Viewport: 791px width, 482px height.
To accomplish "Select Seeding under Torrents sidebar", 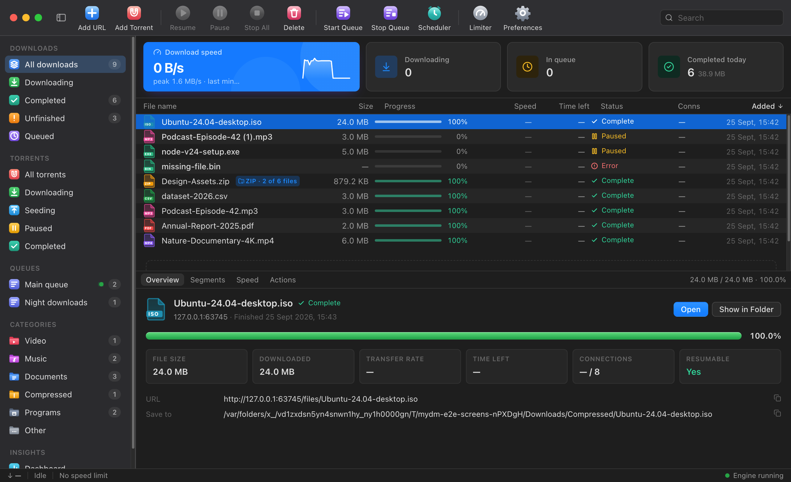I will [65, 210].
